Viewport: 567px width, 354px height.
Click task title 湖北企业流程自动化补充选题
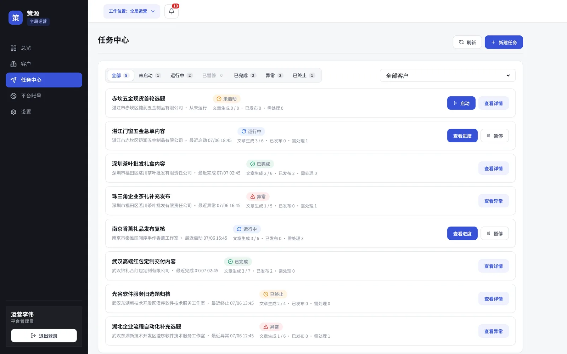click(146, 327)
